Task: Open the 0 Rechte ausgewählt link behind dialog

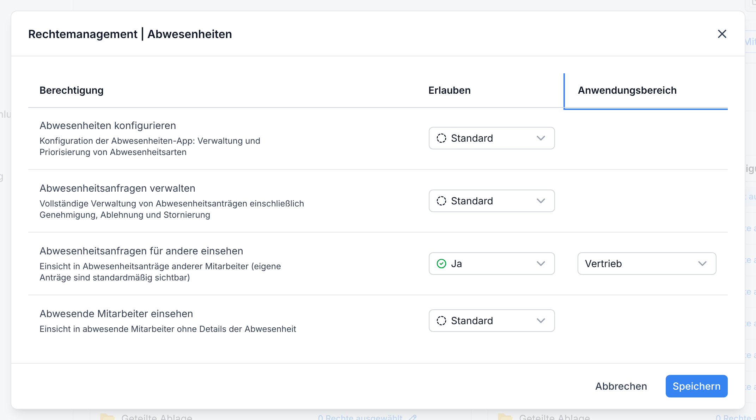Action: click(x=360, y=417)
